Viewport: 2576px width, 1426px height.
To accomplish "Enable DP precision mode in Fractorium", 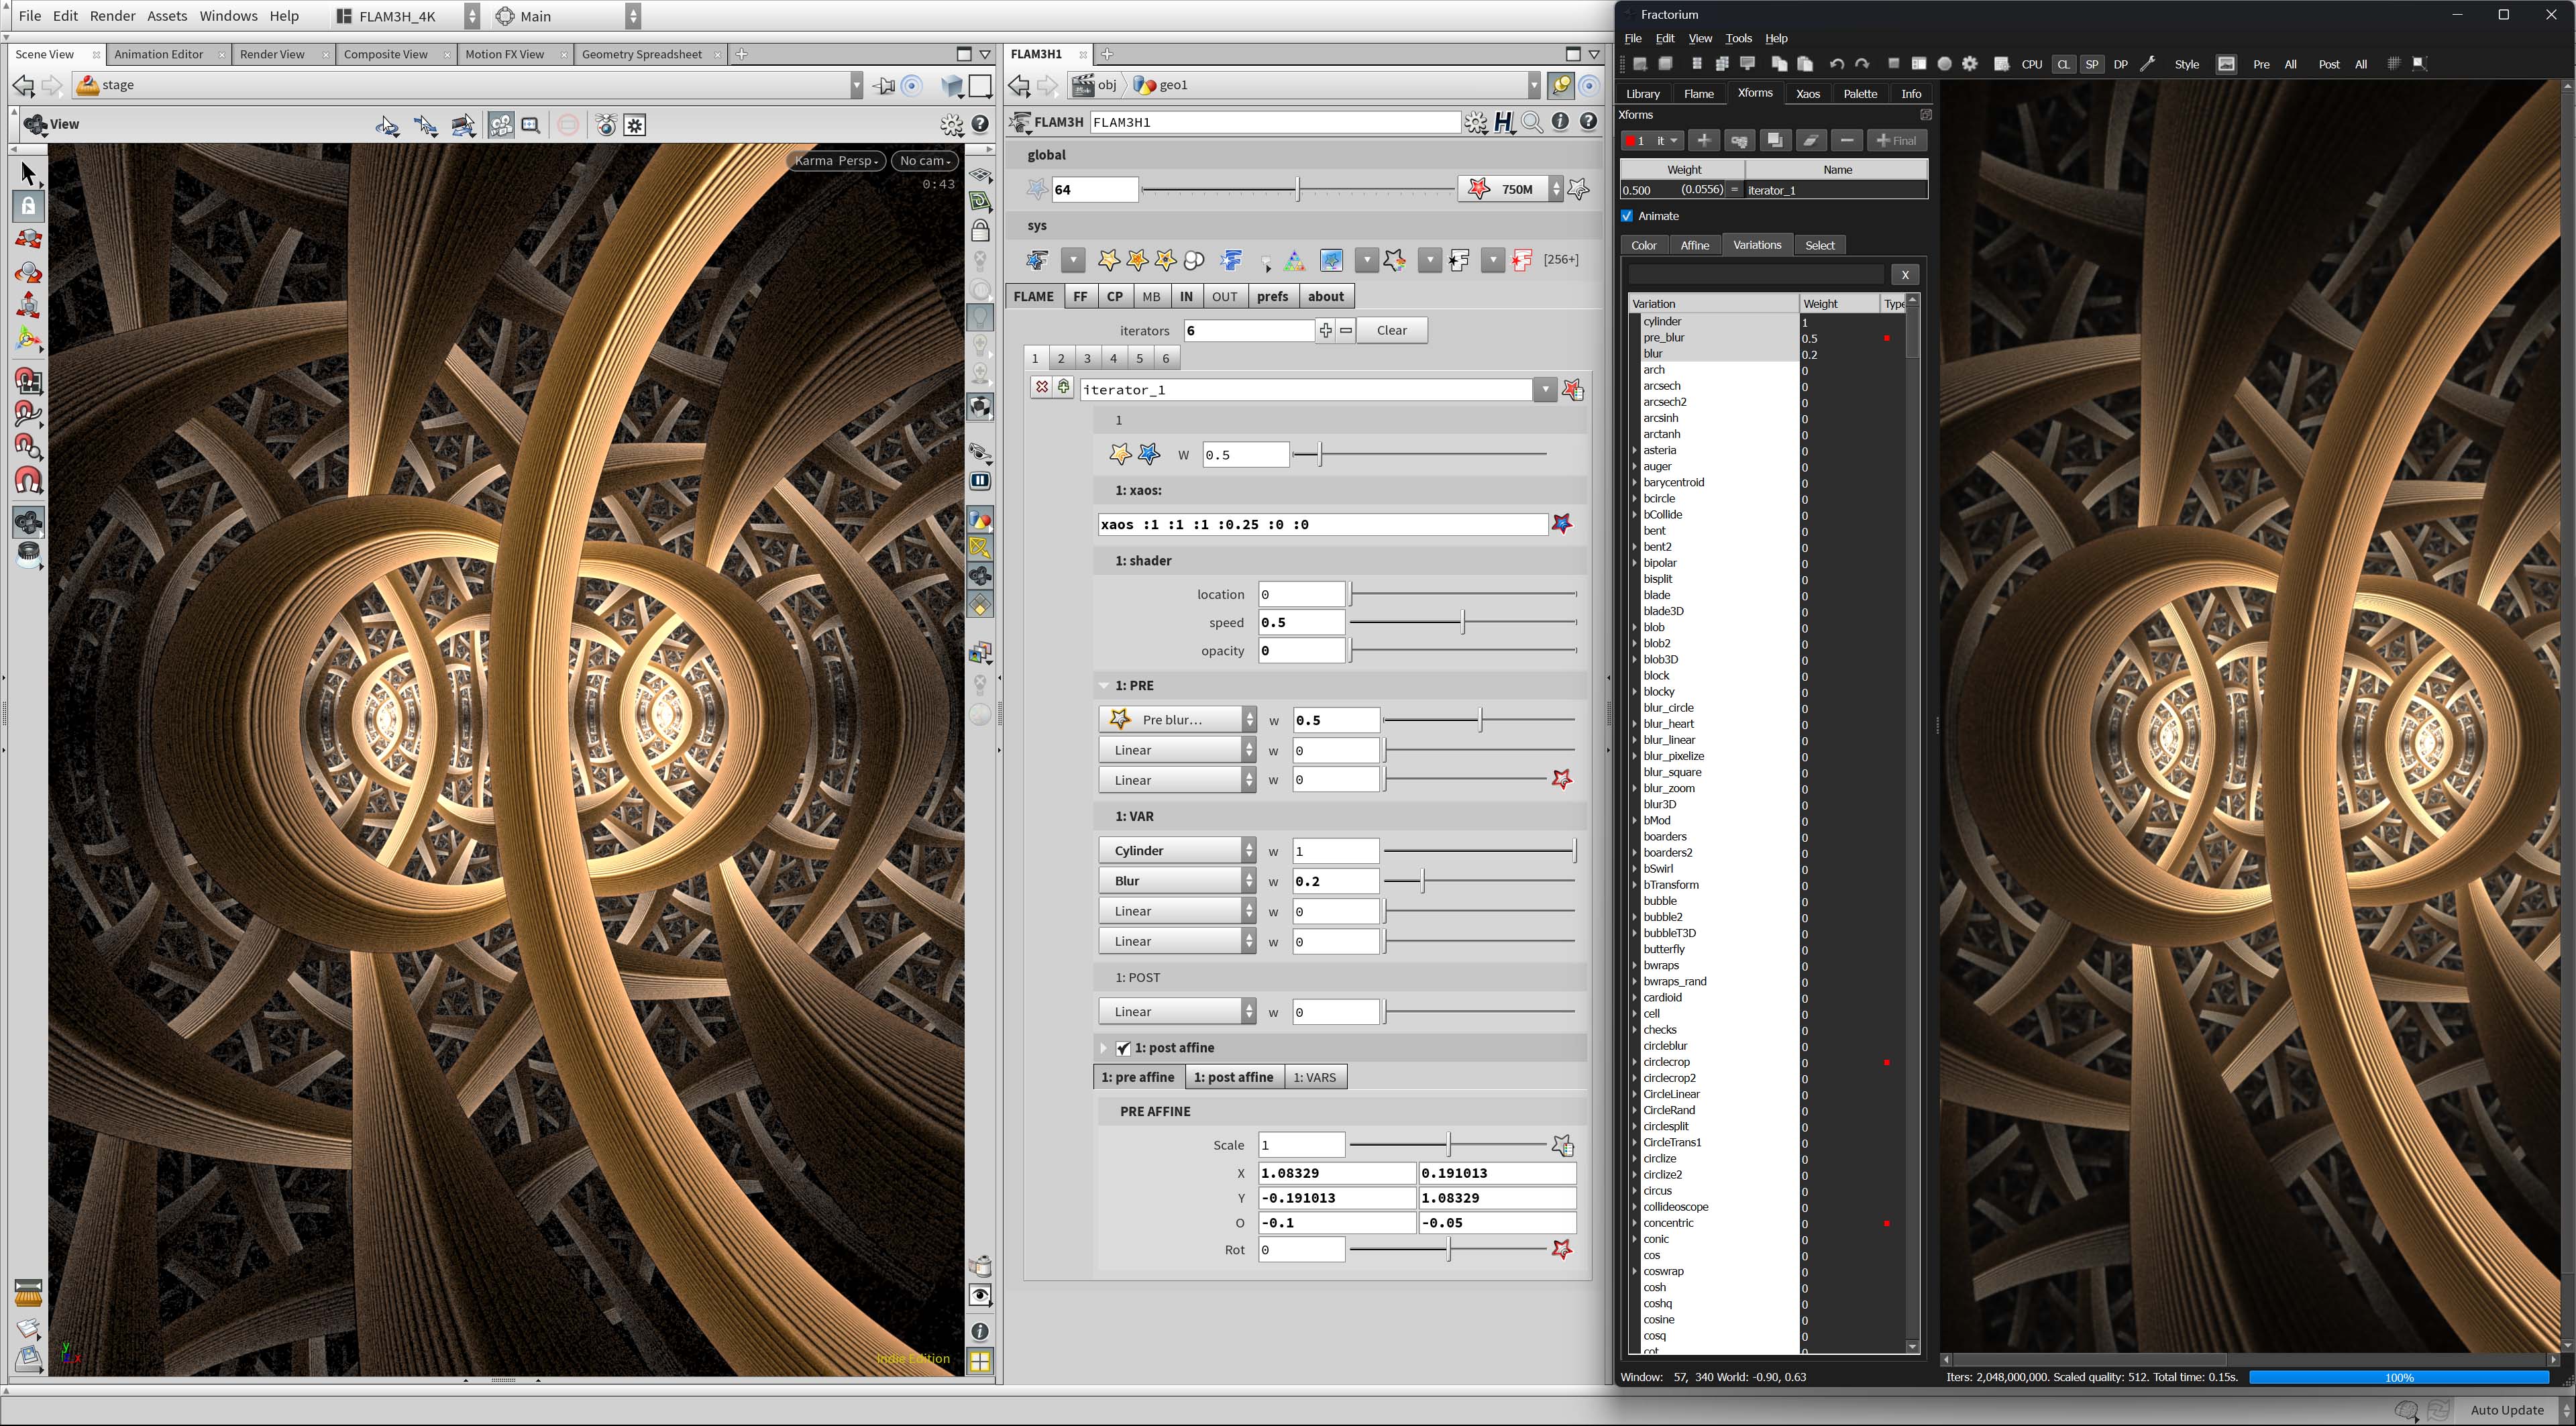I will click(x=2121, y=64).
